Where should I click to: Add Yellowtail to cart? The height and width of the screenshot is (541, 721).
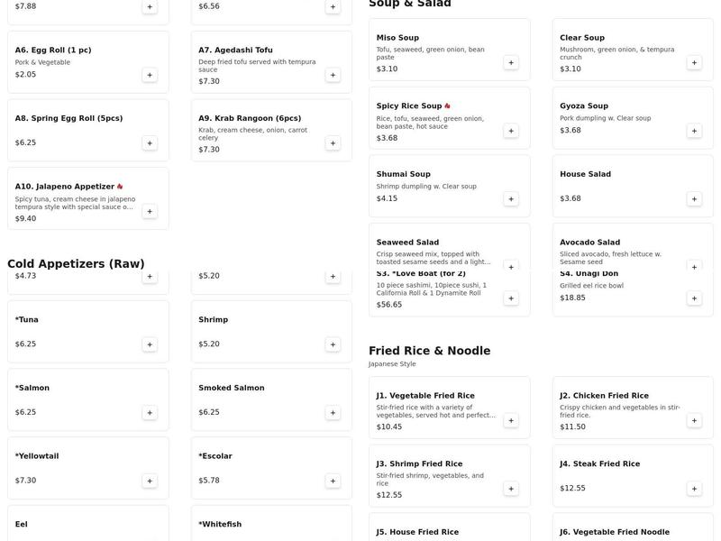tap(150, 481)
